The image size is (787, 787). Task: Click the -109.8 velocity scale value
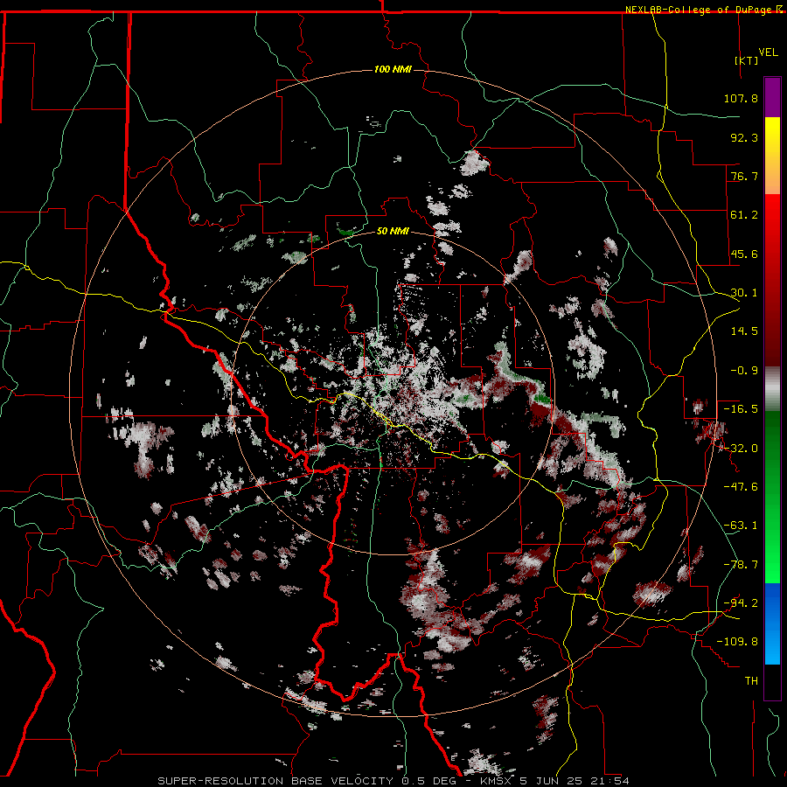738,642
